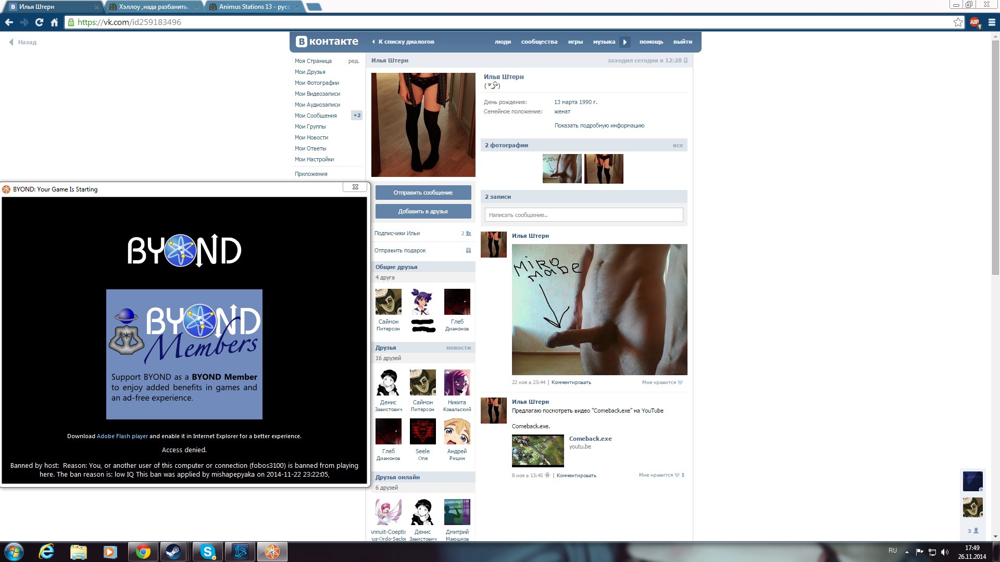Click the VKontakte logo

click(x=327, y=42)
